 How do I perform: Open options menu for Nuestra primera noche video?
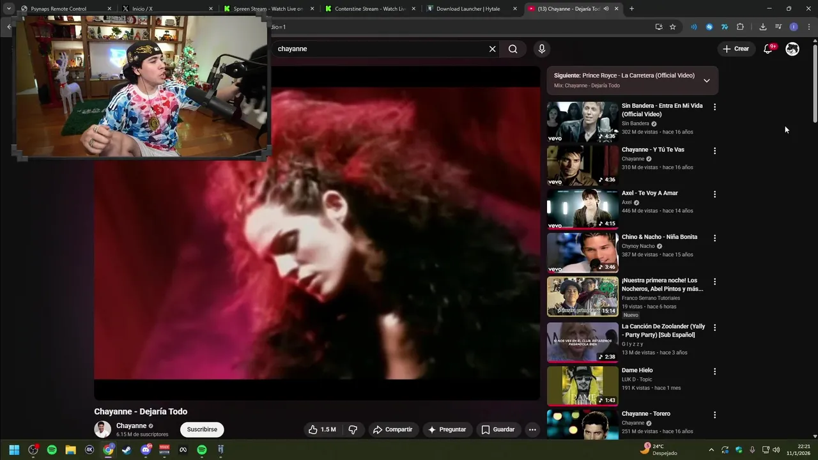714,282
